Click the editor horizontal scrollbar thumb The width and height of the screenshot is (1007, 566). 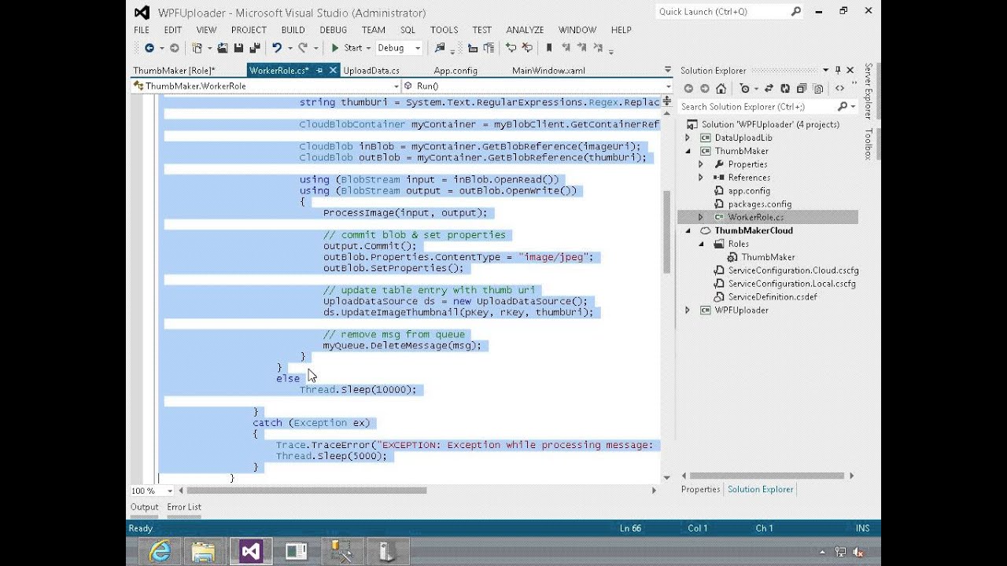[308, 491]
